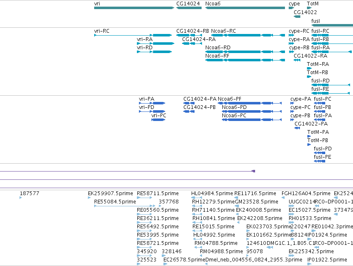Select the vri-PA protein feature

pos(152,103)
